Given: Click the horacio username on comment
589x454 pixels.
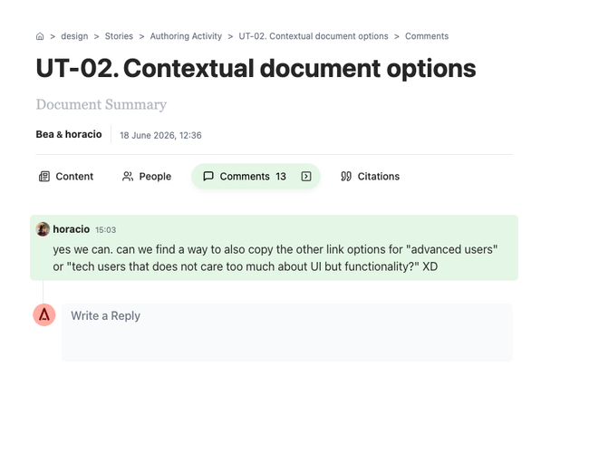Looking at the screenshot, I should [71, 229].
